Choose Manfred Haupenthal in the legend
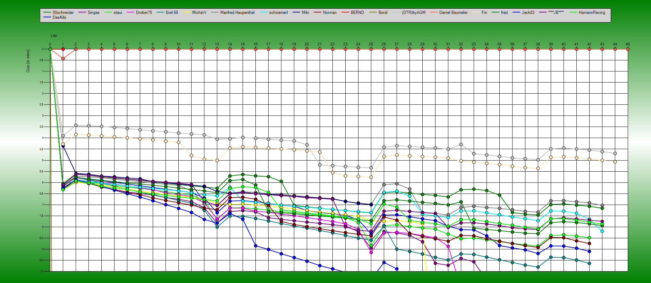The image size is (651, 283). (x=233, y=12)
